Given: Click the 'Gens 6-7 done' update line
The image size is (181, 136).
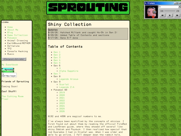Looking at the screenshot, I should click(x=63, y=38).
